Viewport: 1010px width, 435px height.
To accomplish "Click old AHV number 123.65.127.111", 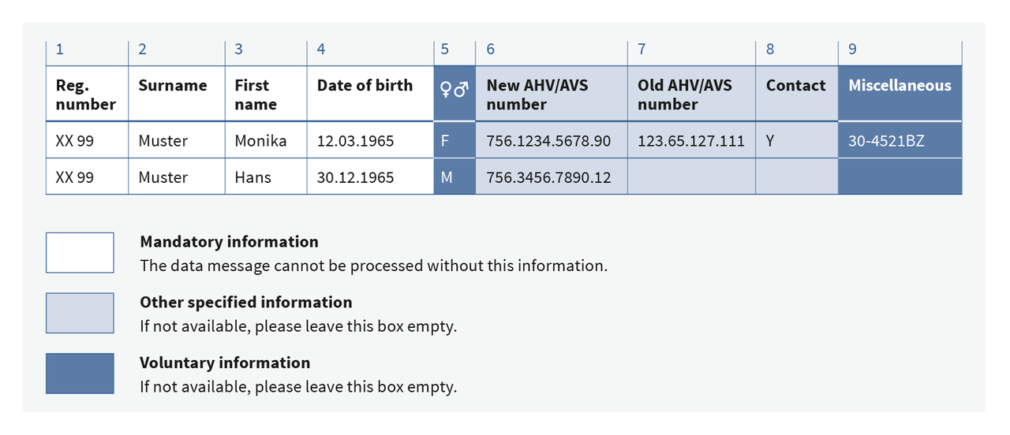I will [x=690, y=141].
